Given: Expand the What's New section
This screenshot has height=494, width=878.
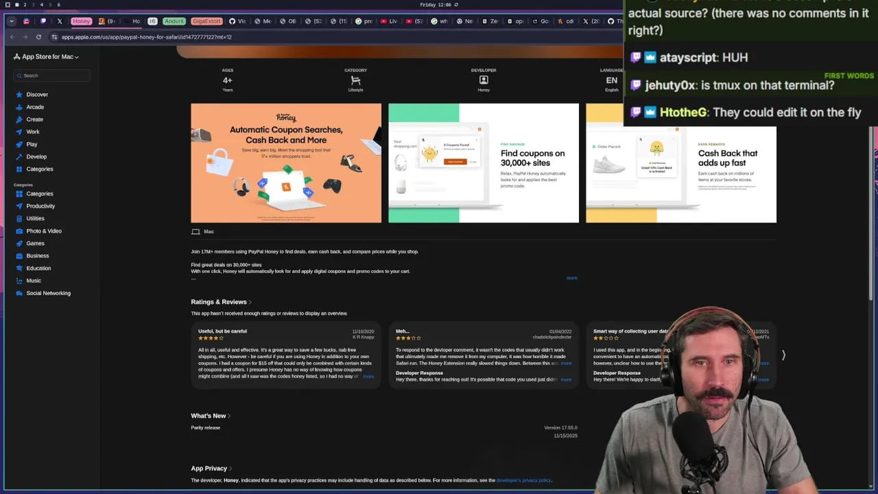Looking at the screenshot, I should point(210,416).
